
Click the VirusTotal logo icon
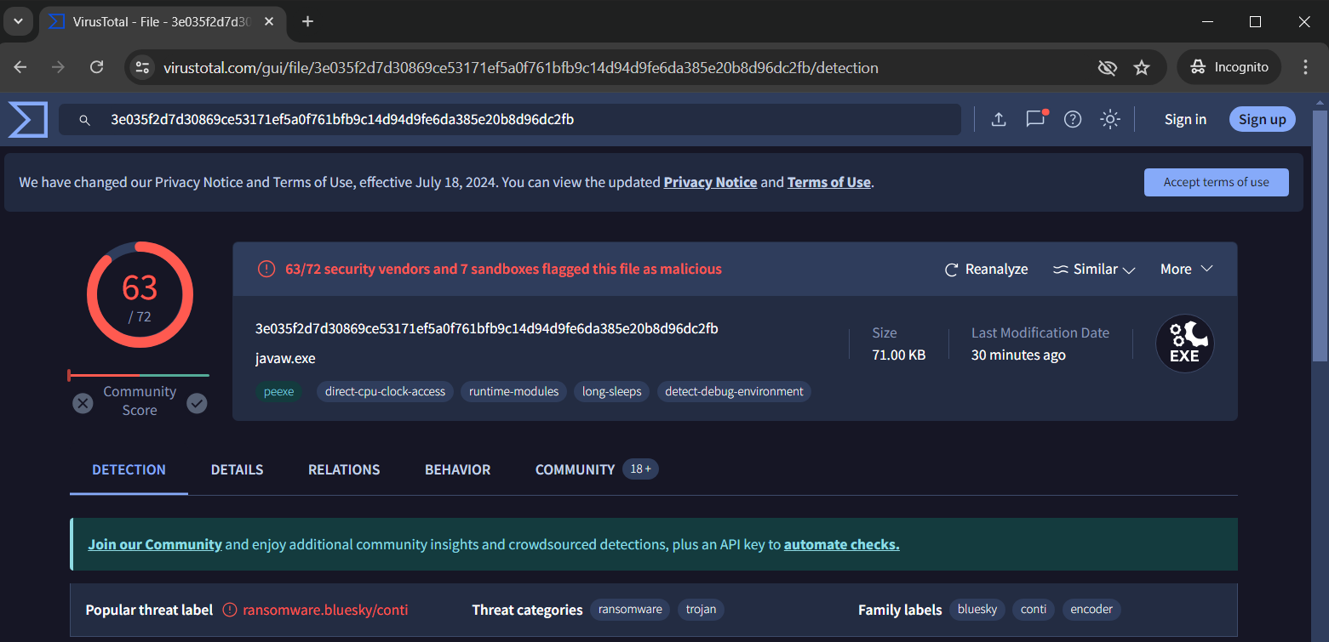click(x=28, y=119)
